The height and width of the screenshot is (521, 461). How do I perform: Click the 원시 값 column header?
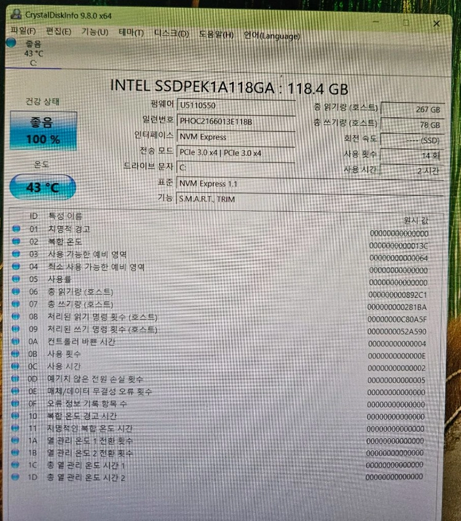click(416, 221)
